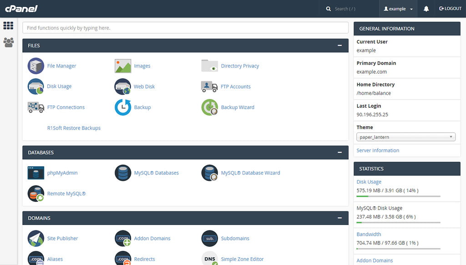This screenshot has height=265, width=466.
Task: Collapse the DATABASES panel
Action: coord(339,152)
